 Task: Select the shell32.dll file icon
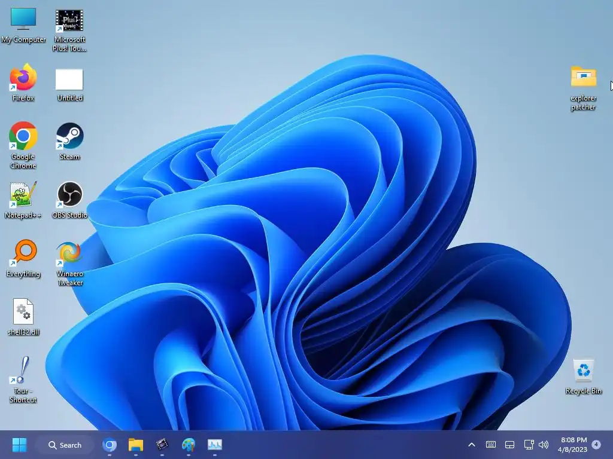click(23, 317)
